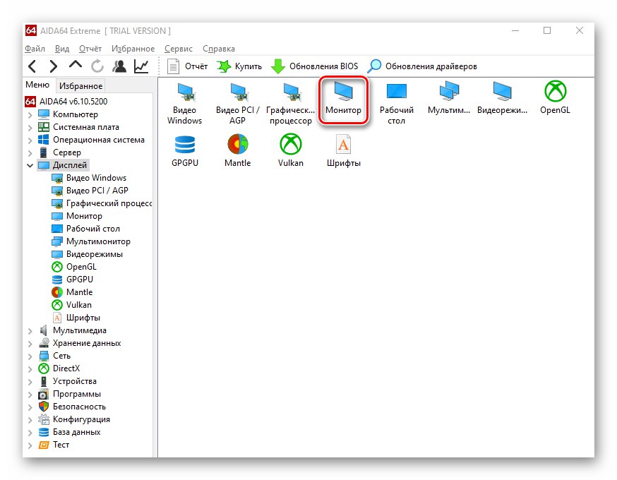Expand the Компьютер tree node
Screen dimensions: 617x480
pyautogui.click(x=29, y=114)
